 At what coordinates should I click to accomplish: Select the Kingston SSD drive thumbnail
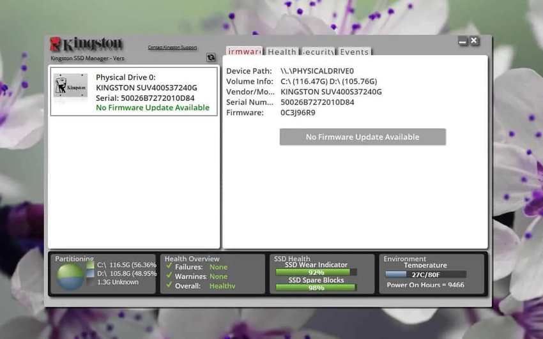[x=71, y=85]
